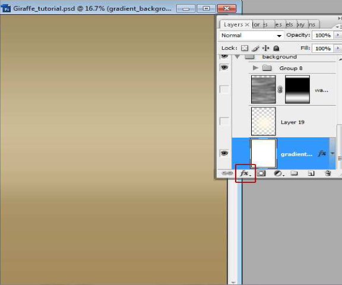Create a new layer

click(x=311, y=173)
